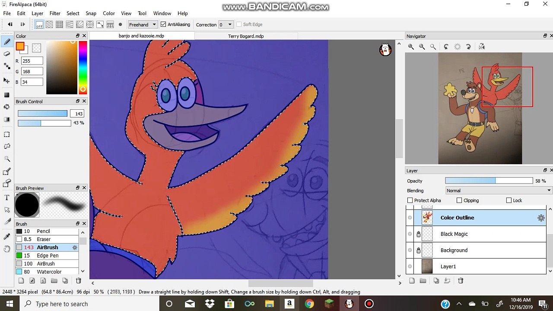
Task: Select the Edge Pen brush
Action: (47, 256)
